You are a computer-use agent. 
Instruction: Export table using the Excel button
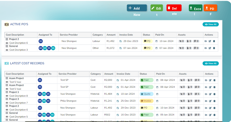[x=195, y=8]
